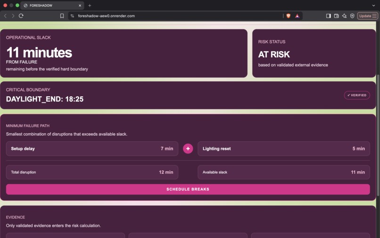Click the 'EVIDENCE' section heading
380x238 pixels.
[16, 217]
